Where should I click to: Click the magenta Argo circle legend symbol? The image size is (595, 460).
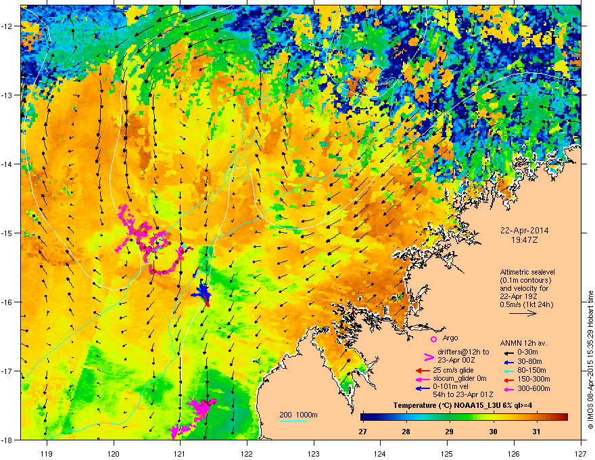coord(433,339)
